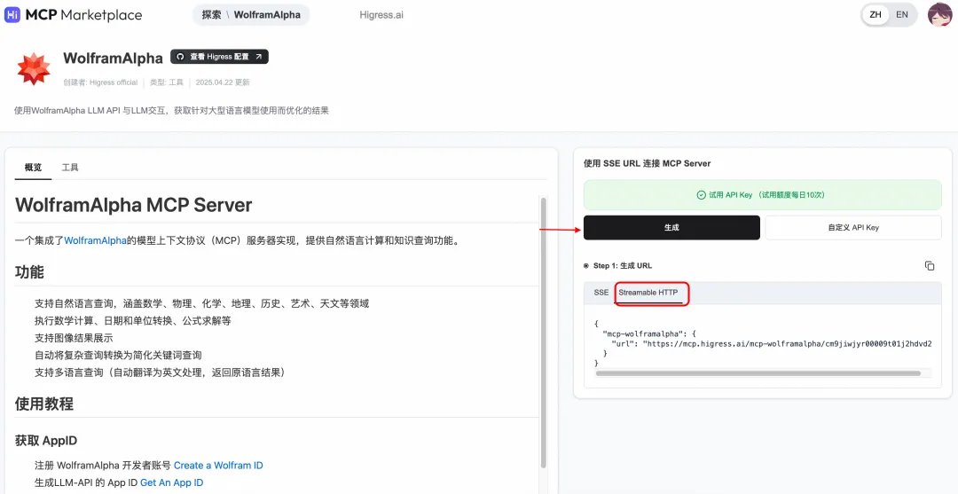958x494 pixels.
Task: Click the black 生成 button
Action: coord(671,227)
